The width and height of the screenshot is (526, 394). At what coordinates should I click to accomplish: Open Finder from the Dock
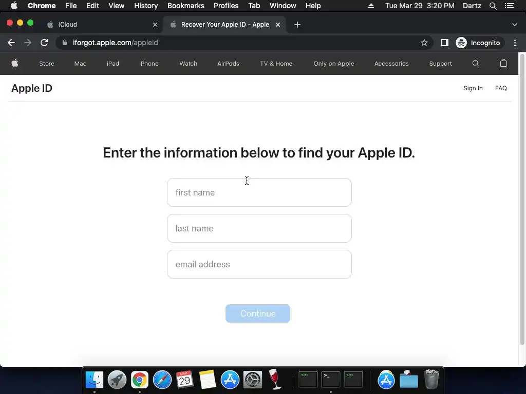[x=95, y=380]
